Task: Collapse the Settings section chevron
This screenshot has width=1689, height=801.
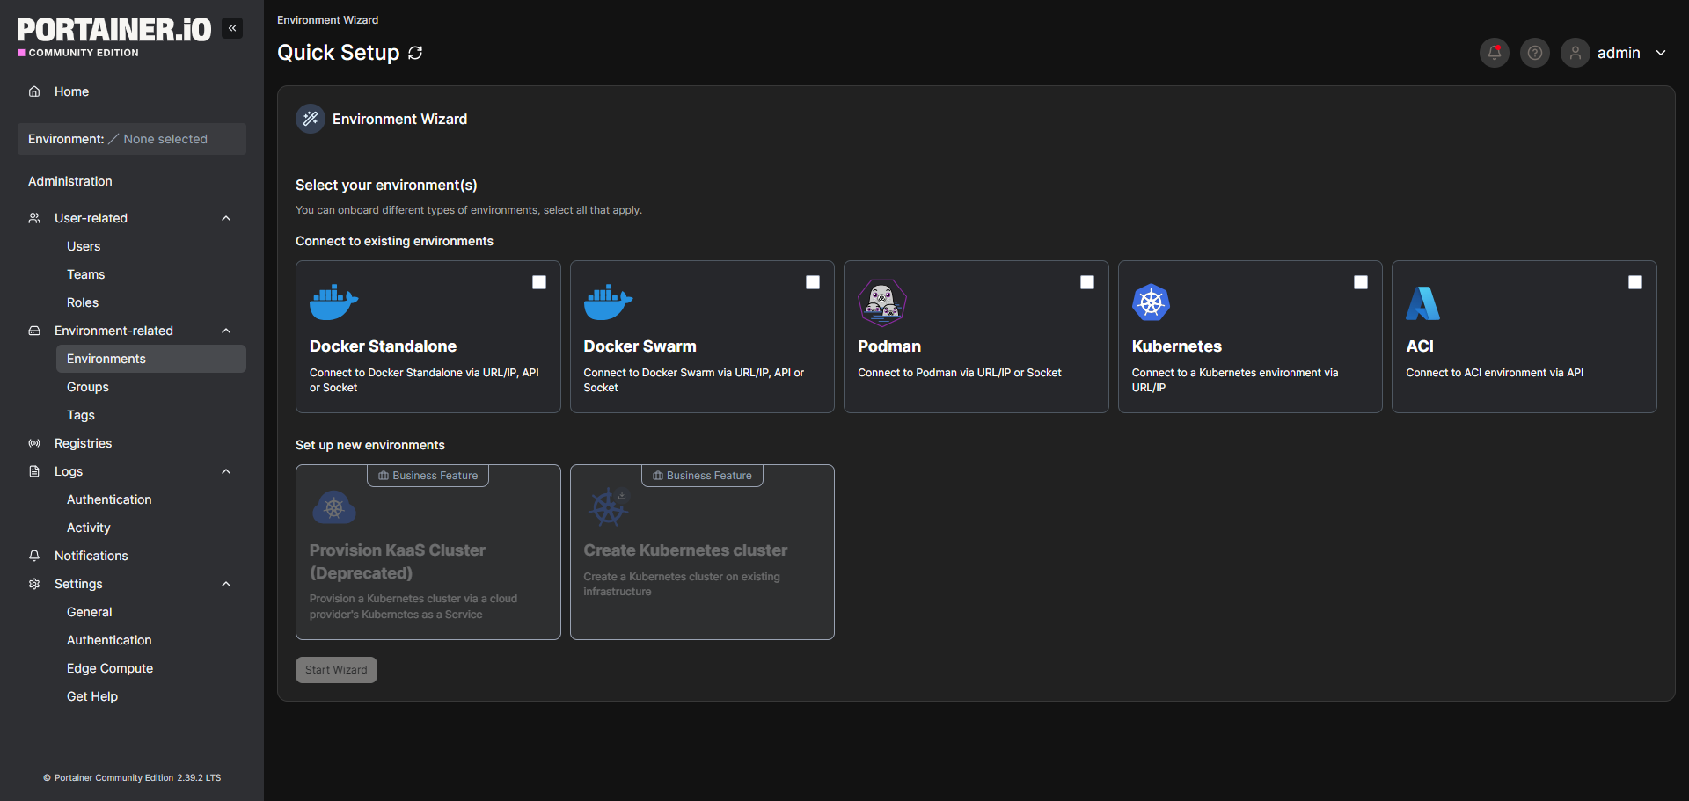Action: pos(226,584)
